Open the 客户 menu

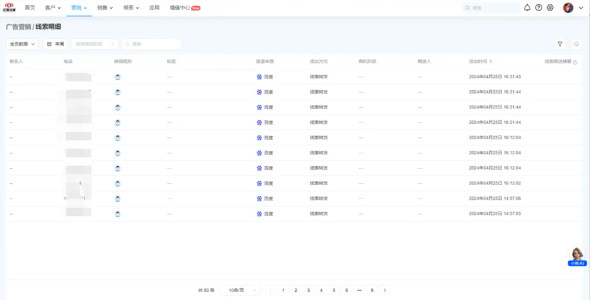coord(53,8)
